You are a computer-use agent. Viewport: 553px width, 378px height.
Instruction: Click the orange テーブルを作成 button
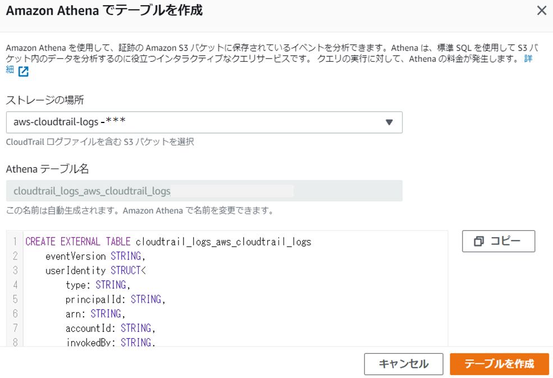tap(499, 364)
